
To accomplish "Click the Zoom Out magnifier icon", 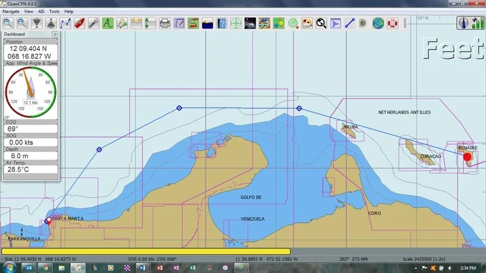I will tap(22, 23).
